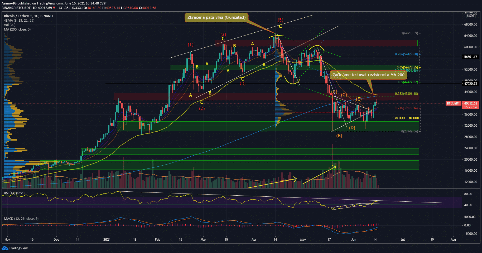Click the yellow arrow over April volume bars

click(272, 183)
